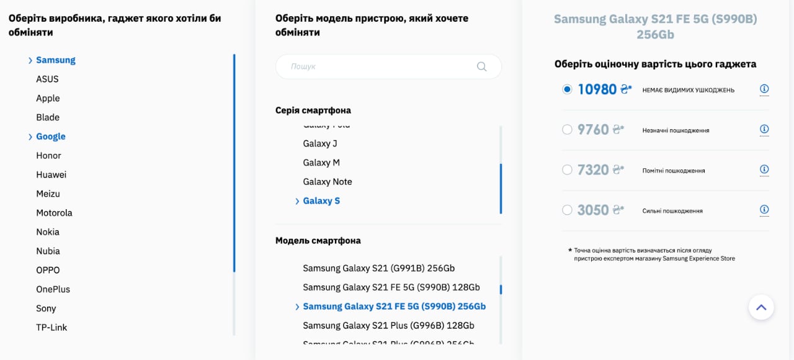Image resolution: width=794 pixels, height=360 pixels.
Task: Select the 10980 no visible damage radio
Action: pos(567,89)
